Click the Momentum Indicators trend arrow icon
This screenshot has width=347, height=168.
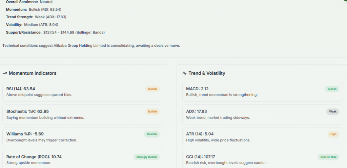[5, 73]
